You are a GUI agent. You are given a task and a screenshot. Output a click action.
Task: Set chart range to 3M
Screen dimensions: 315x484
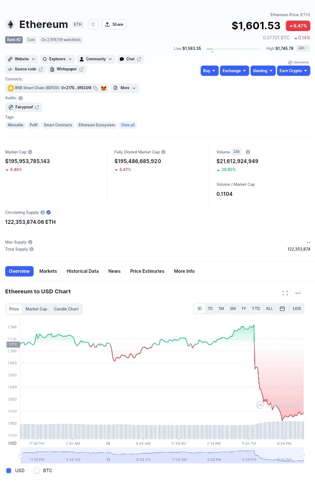[233, 309]
